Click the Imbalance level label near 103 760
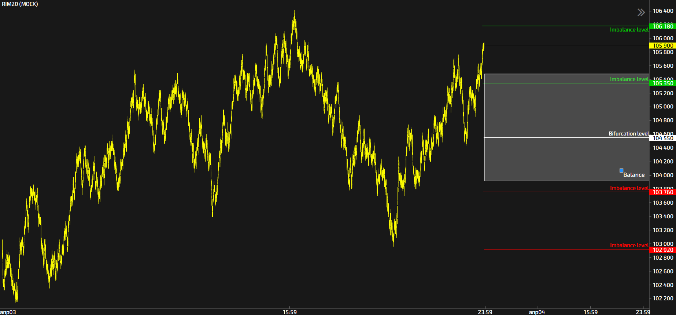Screen dimensions: 676x315 (629, 188)
